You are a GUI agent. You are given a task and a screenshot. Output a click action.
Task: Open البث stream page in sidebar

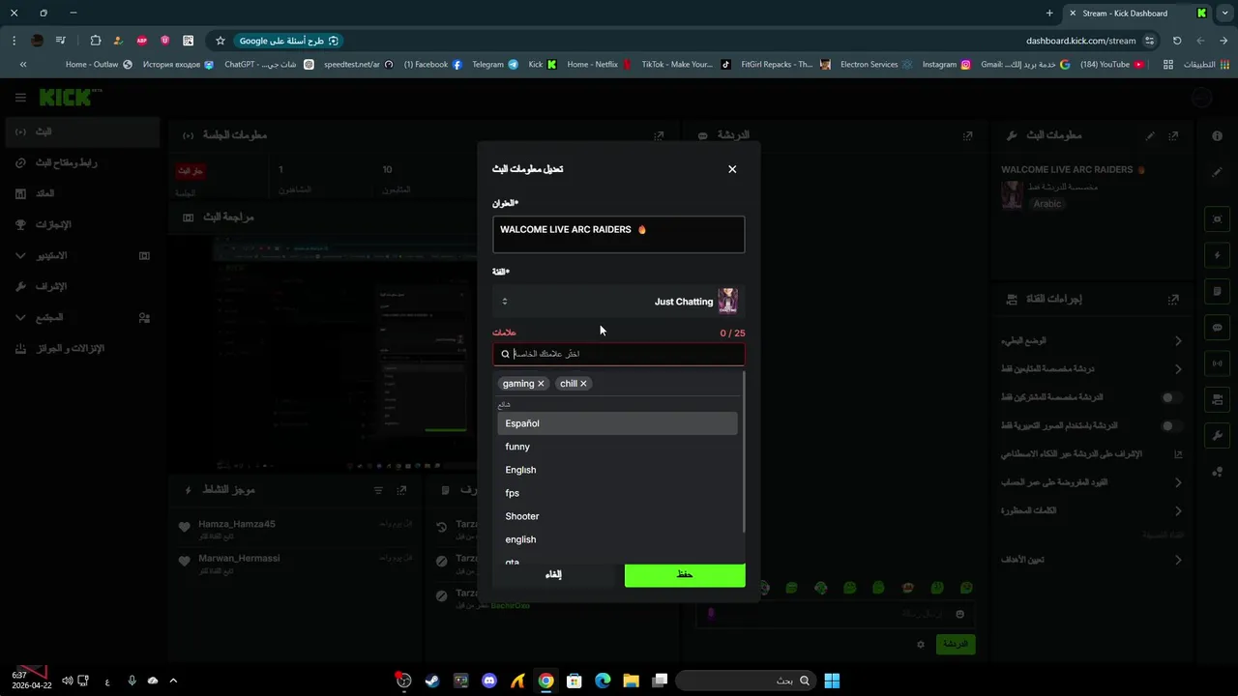point(81,131)
